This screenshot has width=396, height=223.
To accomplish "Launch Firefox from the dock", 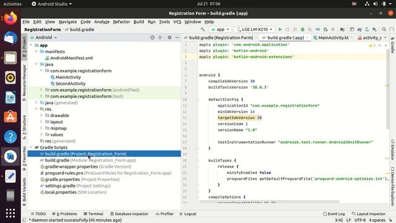I will tap(11, 19).
